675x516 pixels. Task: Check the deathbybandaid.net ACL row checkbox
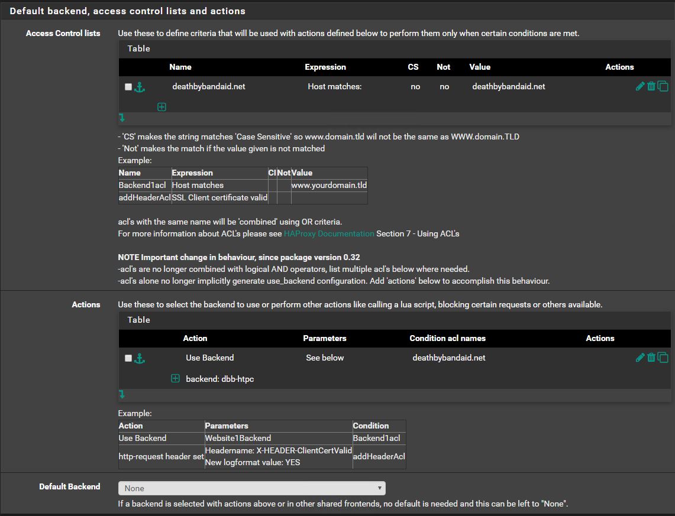[x=128, y=87]
